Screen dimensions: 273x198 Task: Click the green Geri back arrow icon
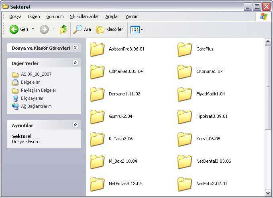click(14, 29)
